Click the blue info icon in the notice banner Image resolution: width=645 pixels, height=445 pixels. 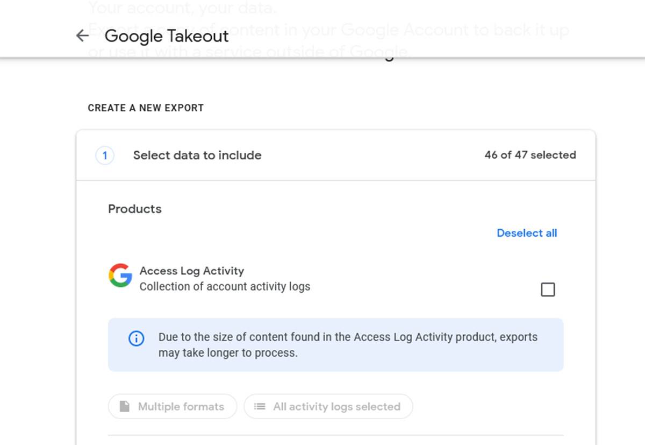(x=136, y=338)
